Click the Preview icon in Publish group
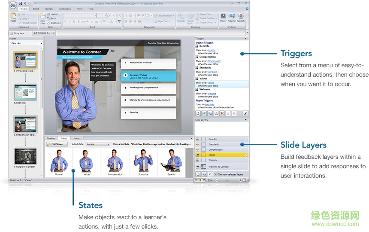 232,17
